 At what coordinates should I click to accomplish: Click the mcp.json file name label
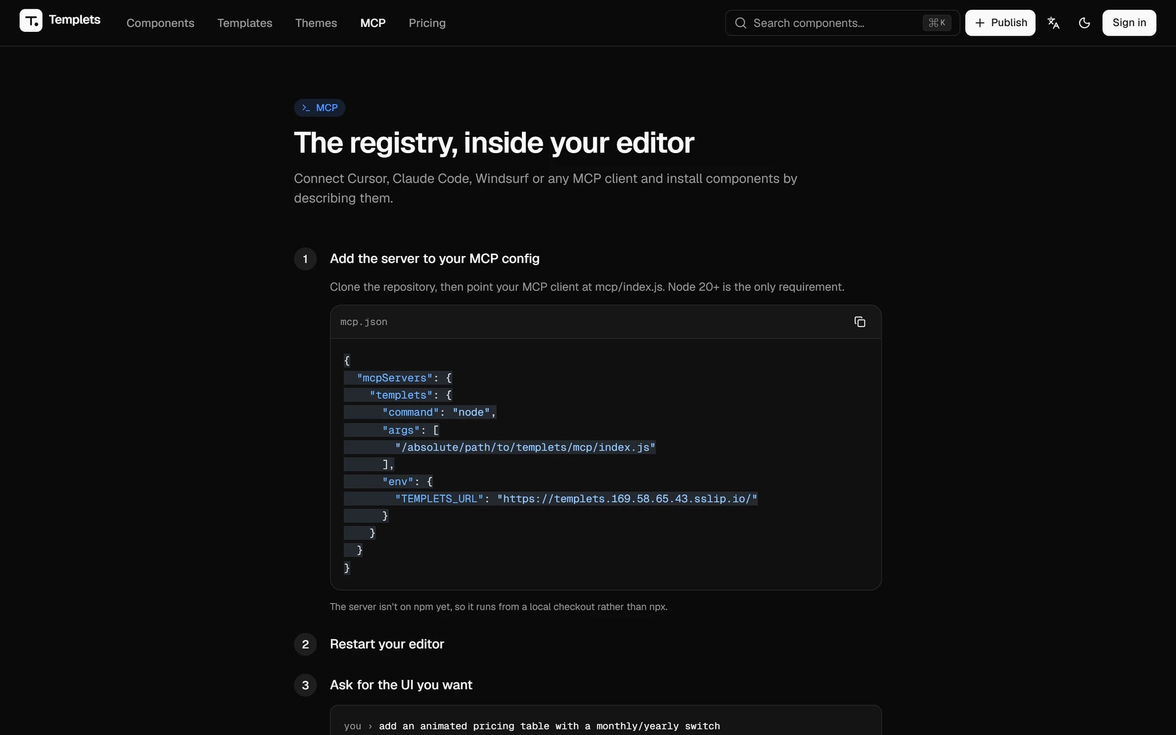pos(364,322)
